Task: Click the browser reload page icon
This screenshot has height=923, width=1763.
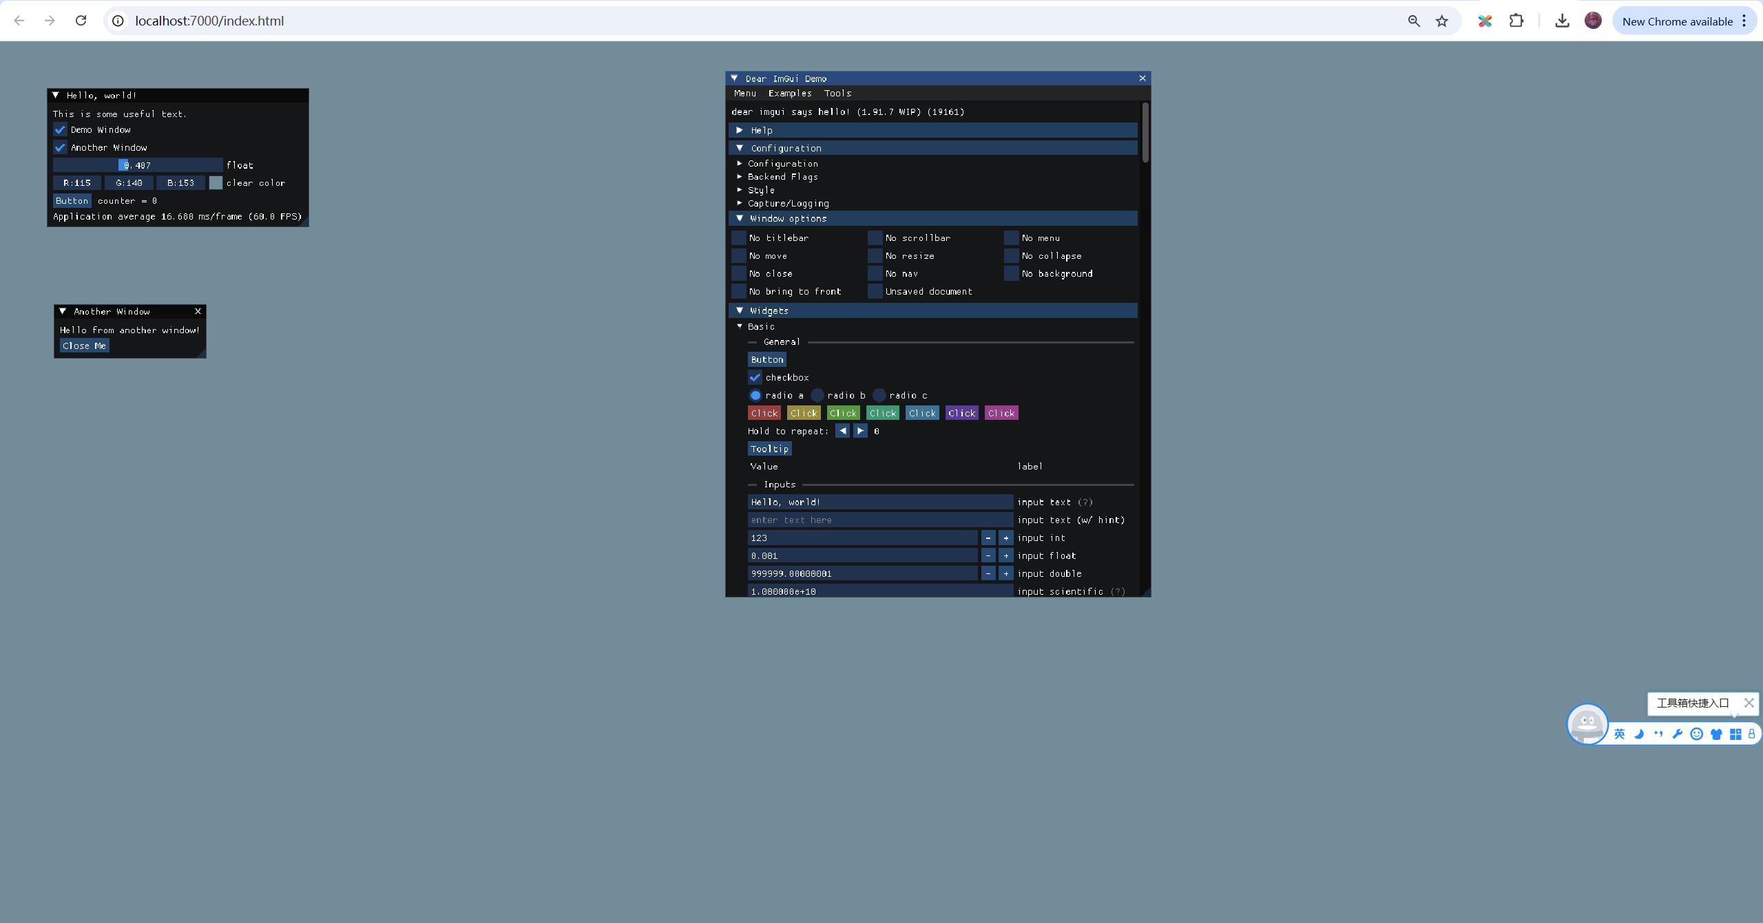Action: point(81,21)
